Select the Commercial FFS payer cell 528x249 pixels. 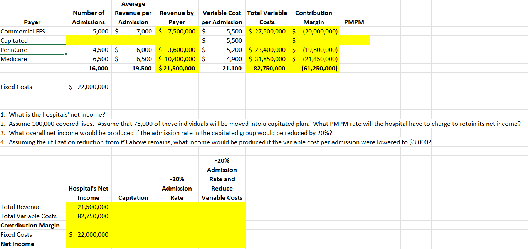click(x=33, y=31)
